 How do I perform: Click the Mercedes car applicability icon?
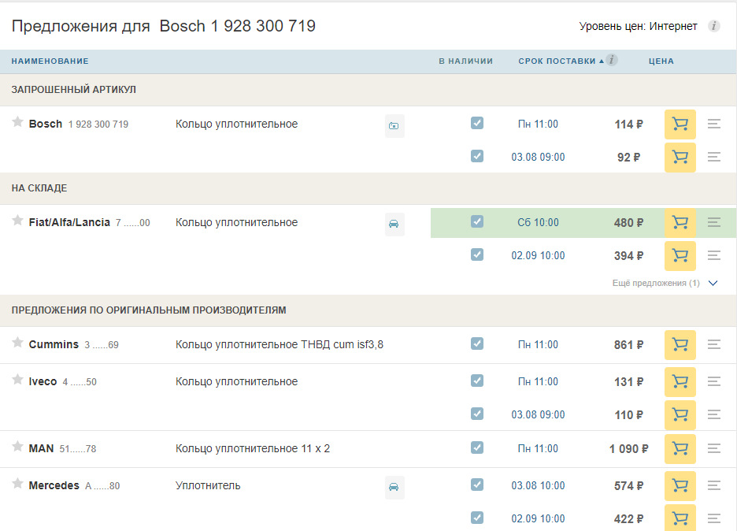coord(394,487)
